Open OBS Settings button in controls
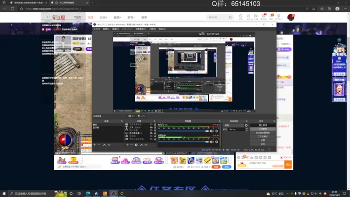 pos(263,140)
